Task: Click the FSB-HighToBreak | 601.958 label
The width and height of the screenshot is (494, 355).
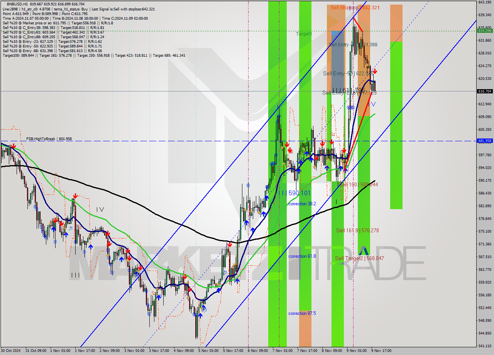Action: point(49,139)
